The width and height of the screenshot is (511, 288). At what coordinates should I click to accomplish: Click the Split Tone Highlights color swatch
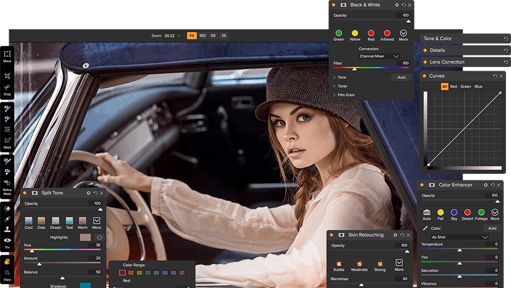pos(85,237)
